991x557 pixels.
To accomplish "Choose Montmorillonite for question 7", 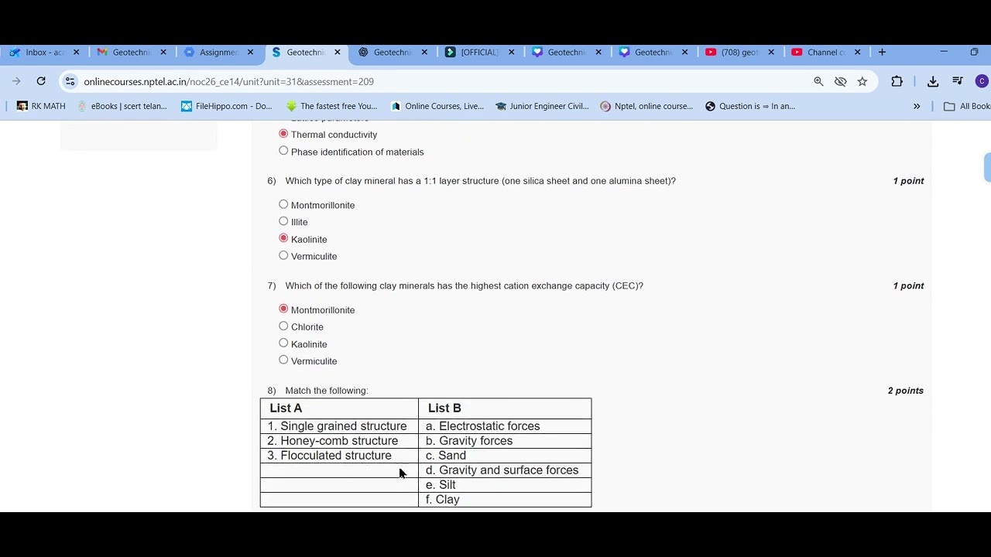I will [283, 309].
